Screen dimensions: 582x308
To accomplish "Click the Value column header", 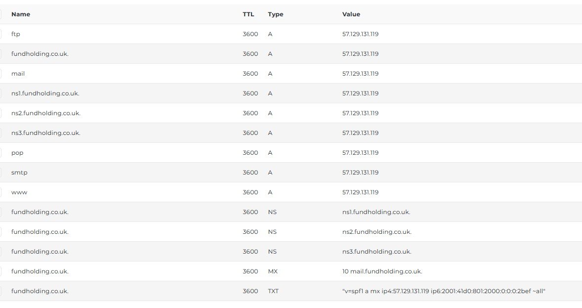I will (351, 14).
